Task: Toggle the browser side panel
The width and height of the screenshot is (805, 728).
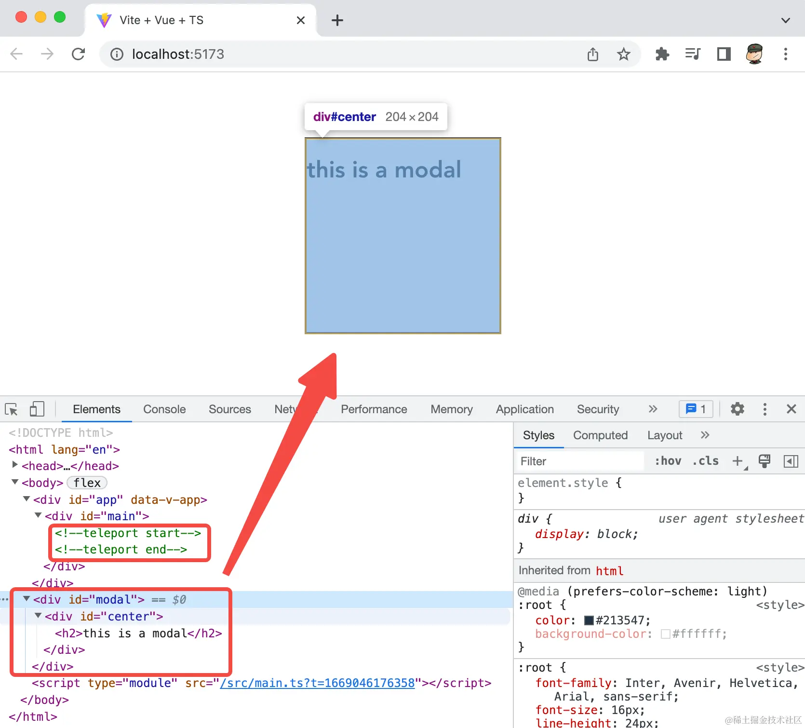Action: pyautogui.click(x=724, y=54)
